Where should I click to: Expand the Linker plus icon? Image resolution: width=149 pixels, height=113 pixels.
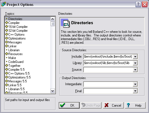7,46
